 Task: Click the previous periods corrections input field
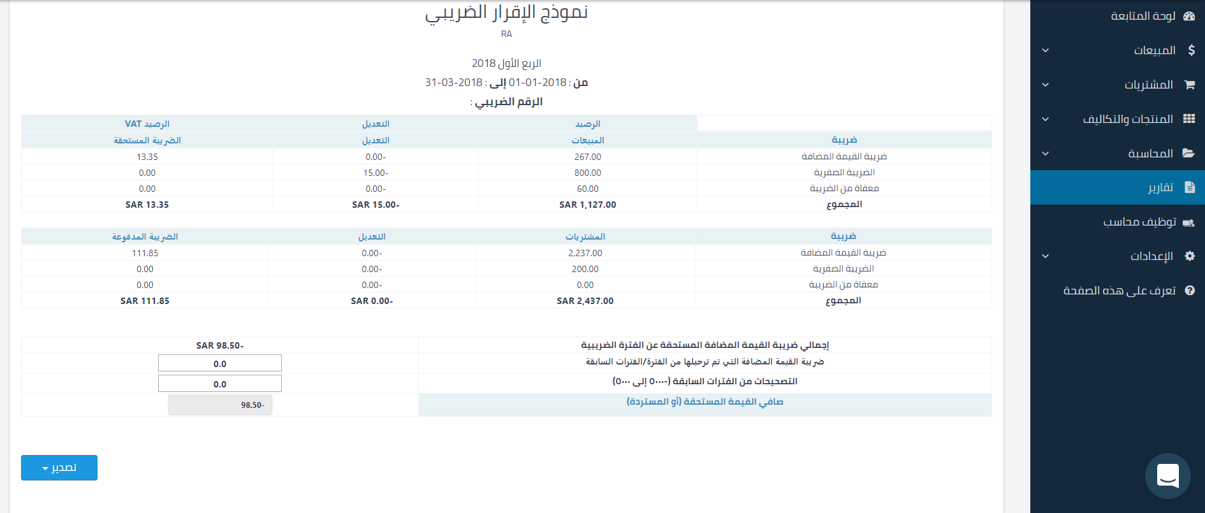point(220,384)
